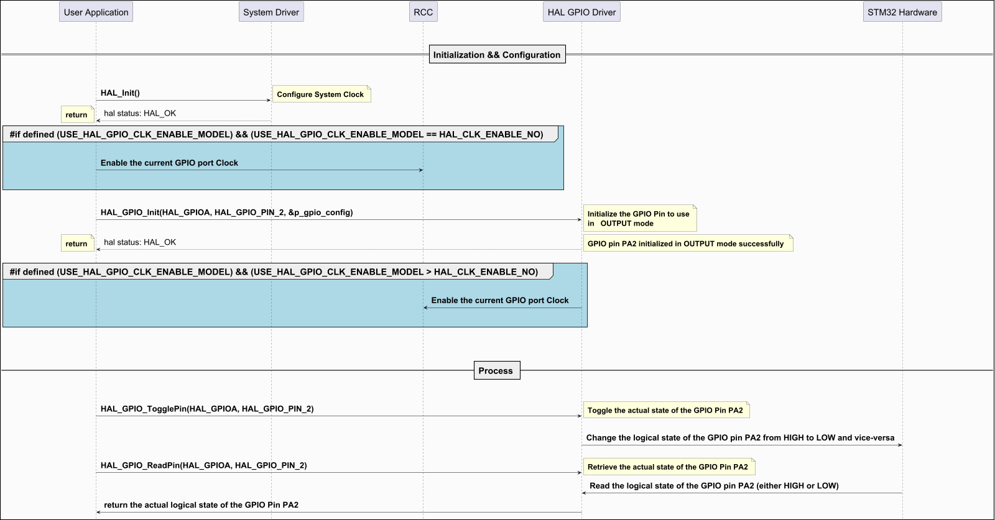Click the STM32 Hardware participant box
995x520 pixels.
902,12
